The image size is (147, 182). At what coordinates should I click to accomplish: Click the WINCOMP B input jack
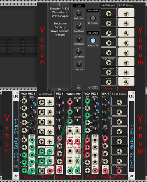click(70, 111)
